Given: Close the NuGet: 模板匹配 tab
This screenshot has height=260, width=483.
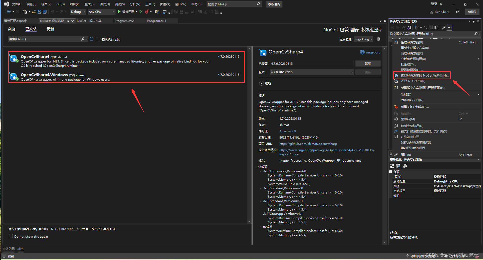Looking at the screenshot, I should (x=73, y=21).
